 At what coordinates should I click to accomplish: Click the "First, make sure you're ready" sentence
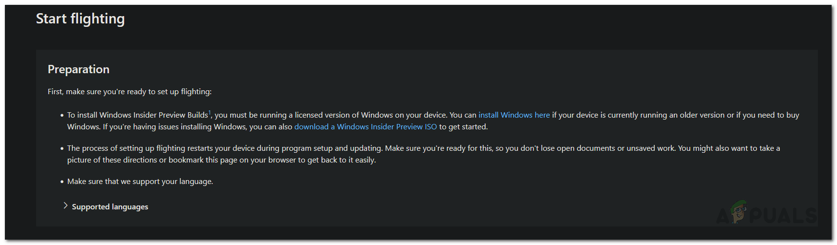tap(129, 92)
